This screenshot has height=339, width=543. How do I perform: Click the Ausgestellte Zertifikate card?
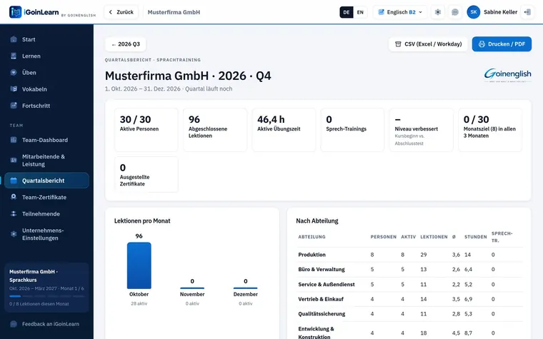click(146, 174)
